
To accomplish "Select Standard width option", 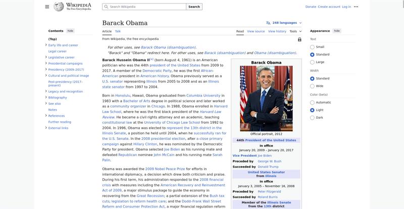I will (312, 79).
